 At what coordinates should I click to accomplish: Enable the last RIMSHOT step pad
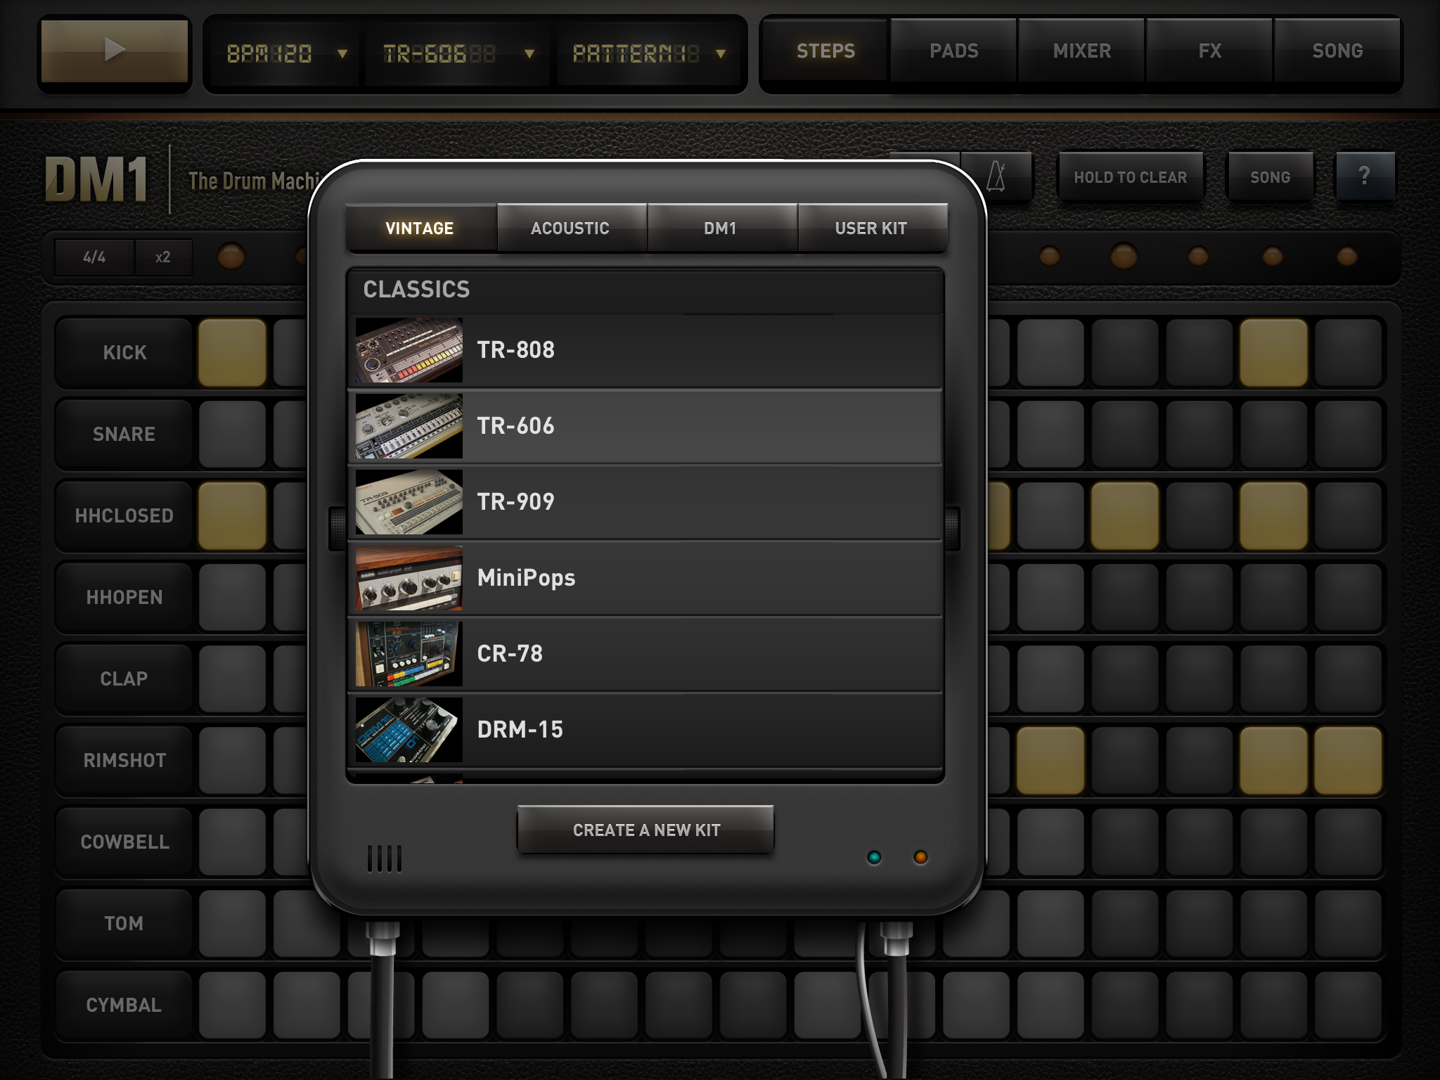click(x=1347, y=760)
